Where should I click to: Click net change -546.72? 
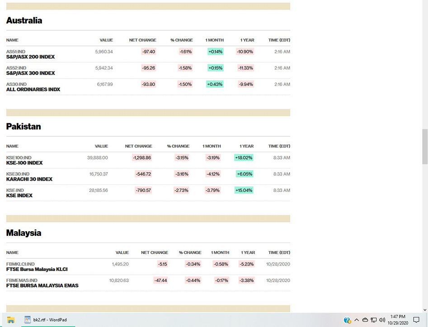tap(144, 174)
